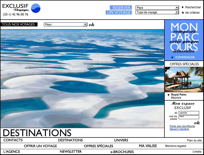Click the Mon Parcours banner
Screen dimensions: 204x155
pyautogui.click(x=184, y=40)
